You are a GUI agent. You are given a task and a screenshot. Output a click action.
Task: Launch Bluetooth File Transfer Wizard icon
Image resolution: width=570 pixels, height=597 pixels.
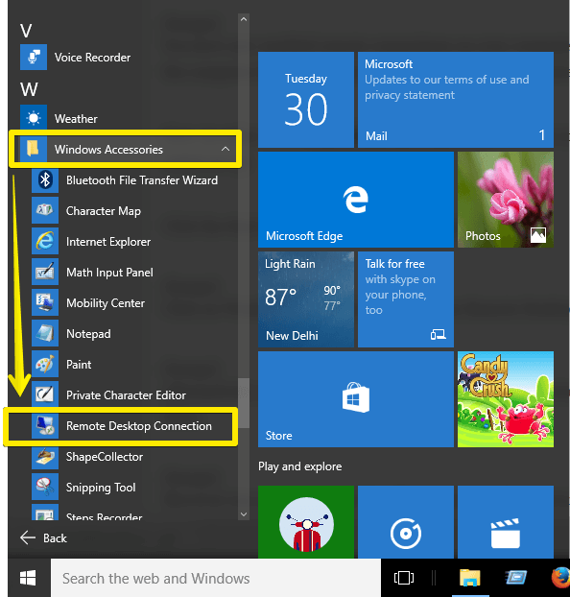point(45,179)
